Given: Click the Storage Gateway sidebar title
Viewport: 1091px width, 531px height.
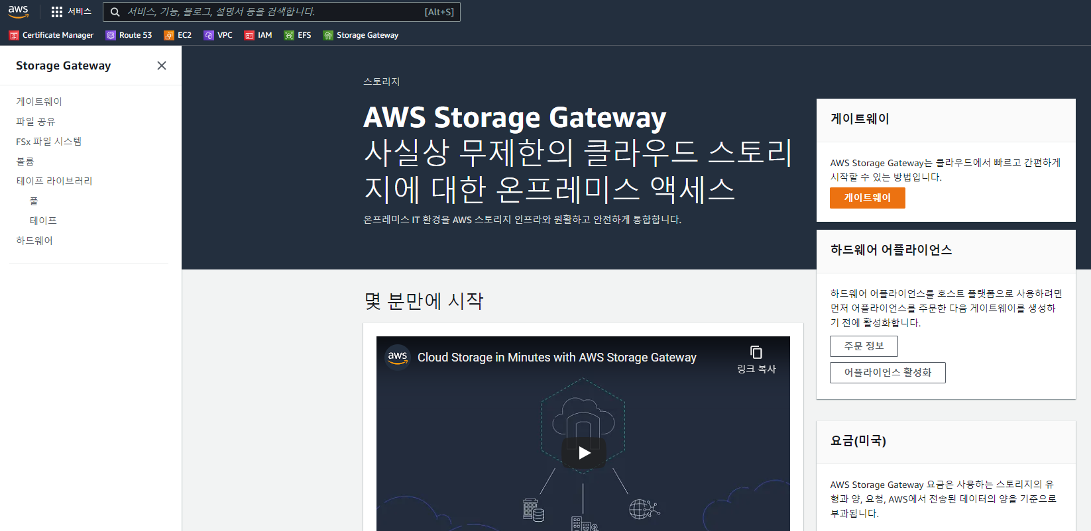Looking at the screenshot, I should 64,66.
